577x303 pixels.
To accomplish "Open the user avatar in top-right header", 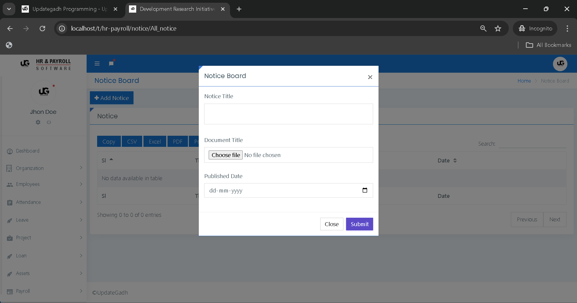I will coord(560,64).
